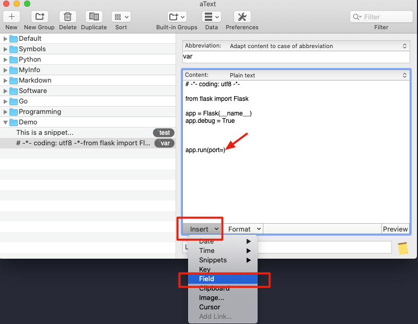Open the Format dropdown button
Screen dimensions: 418x324
click(x=244, y=229)
